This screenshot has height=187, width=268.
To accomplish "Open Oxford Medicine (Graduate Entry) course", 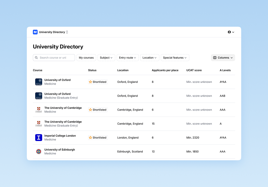I will click(61, 96).
